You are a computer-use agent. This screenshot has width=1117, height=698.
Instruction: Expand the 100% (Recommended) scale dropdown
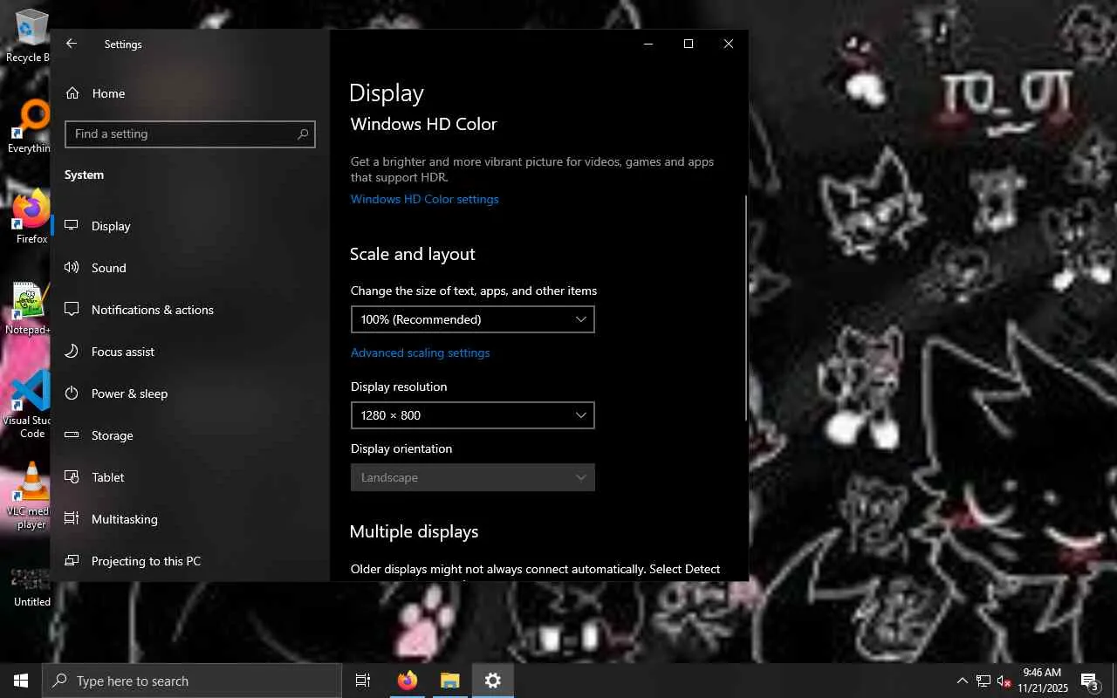(x=472, y=319)
